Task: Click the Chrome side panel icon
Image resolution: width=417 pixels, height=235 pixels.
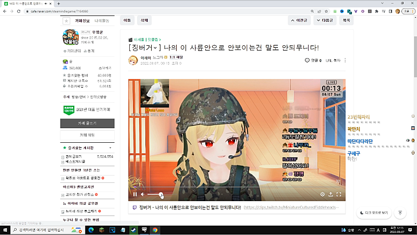Action: [390, 11]
